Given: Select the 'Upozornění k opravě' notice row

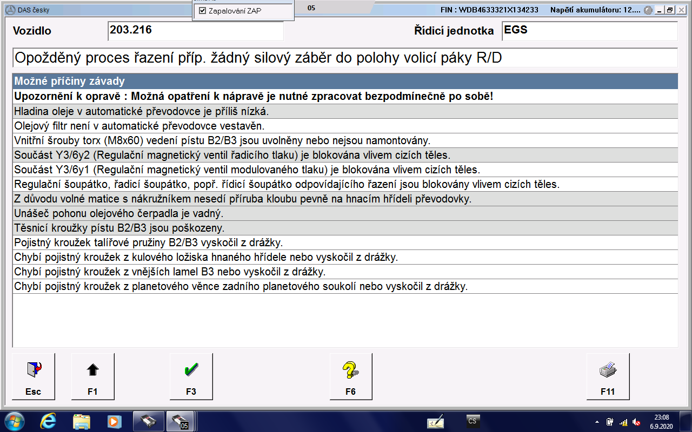Looking at the screenshot, I should [x=345, y=97].
